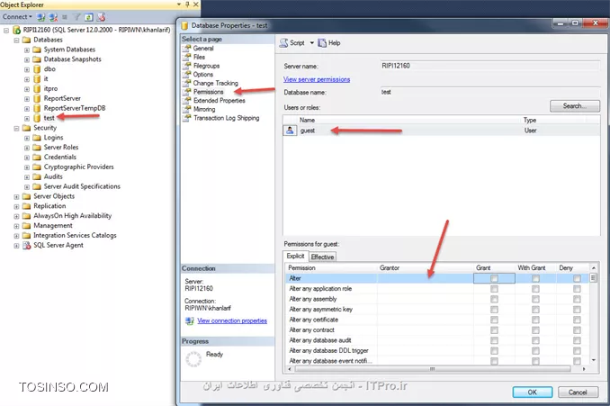Click the Permissions page icon in Select a page
The height and width of the screenshot is (406, 610).
click(187, 92)
